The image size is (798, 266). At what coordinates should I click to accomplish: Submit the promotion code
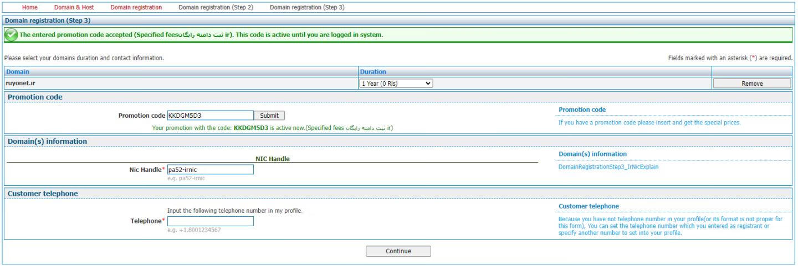point(269,116)
